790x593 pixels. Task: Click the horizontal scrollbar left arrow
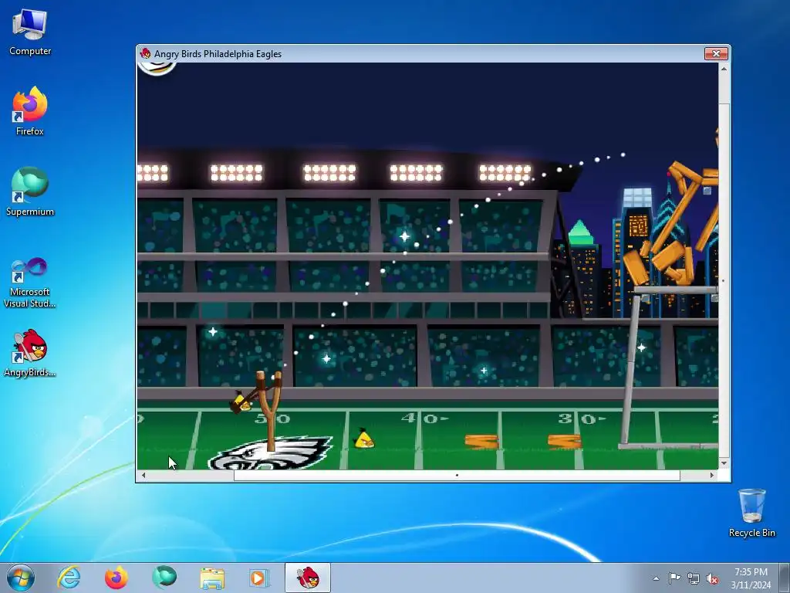[x=143, y=475]
